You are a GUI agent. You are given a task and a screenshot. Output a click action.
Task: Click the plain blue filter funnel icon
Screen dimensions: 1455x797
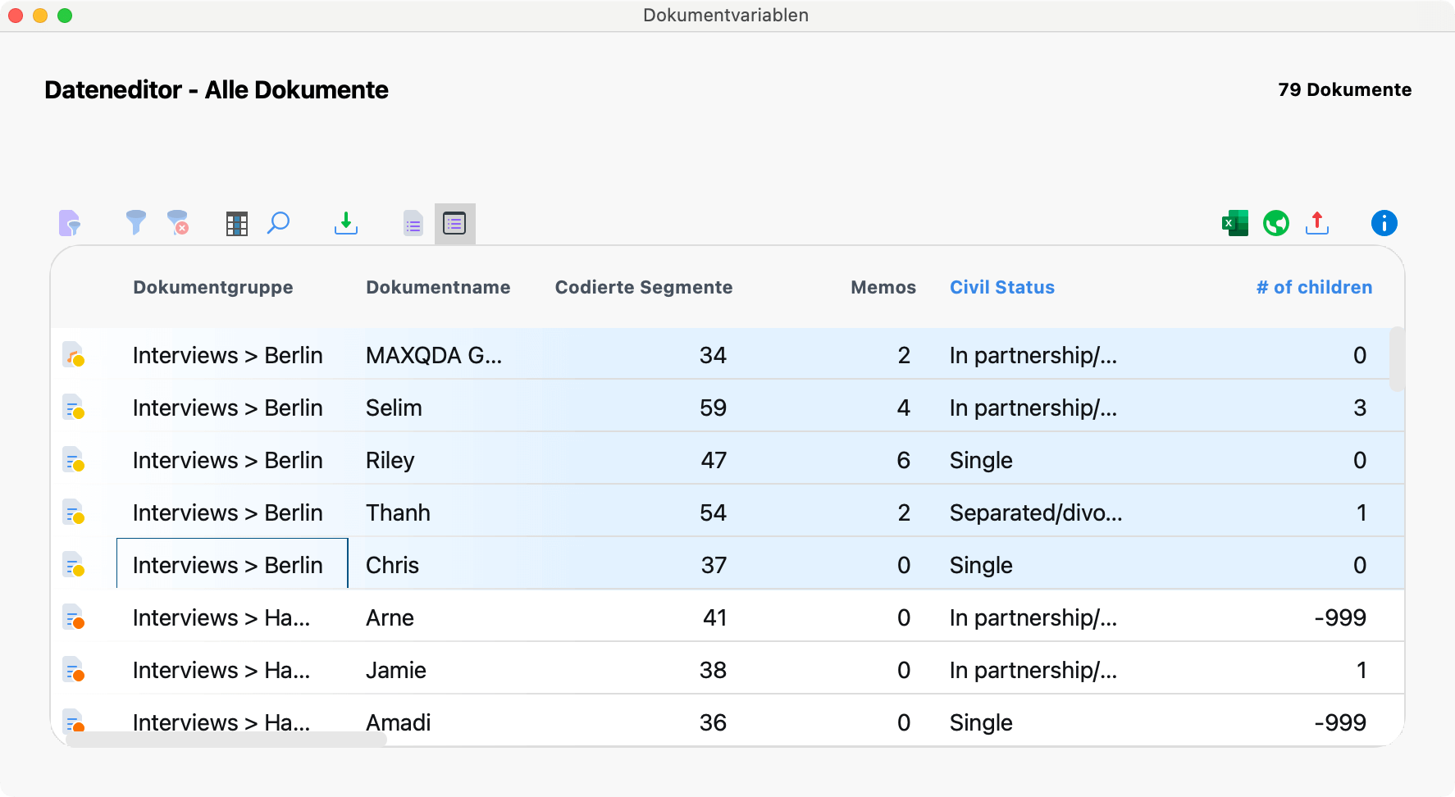pos(135,223)
